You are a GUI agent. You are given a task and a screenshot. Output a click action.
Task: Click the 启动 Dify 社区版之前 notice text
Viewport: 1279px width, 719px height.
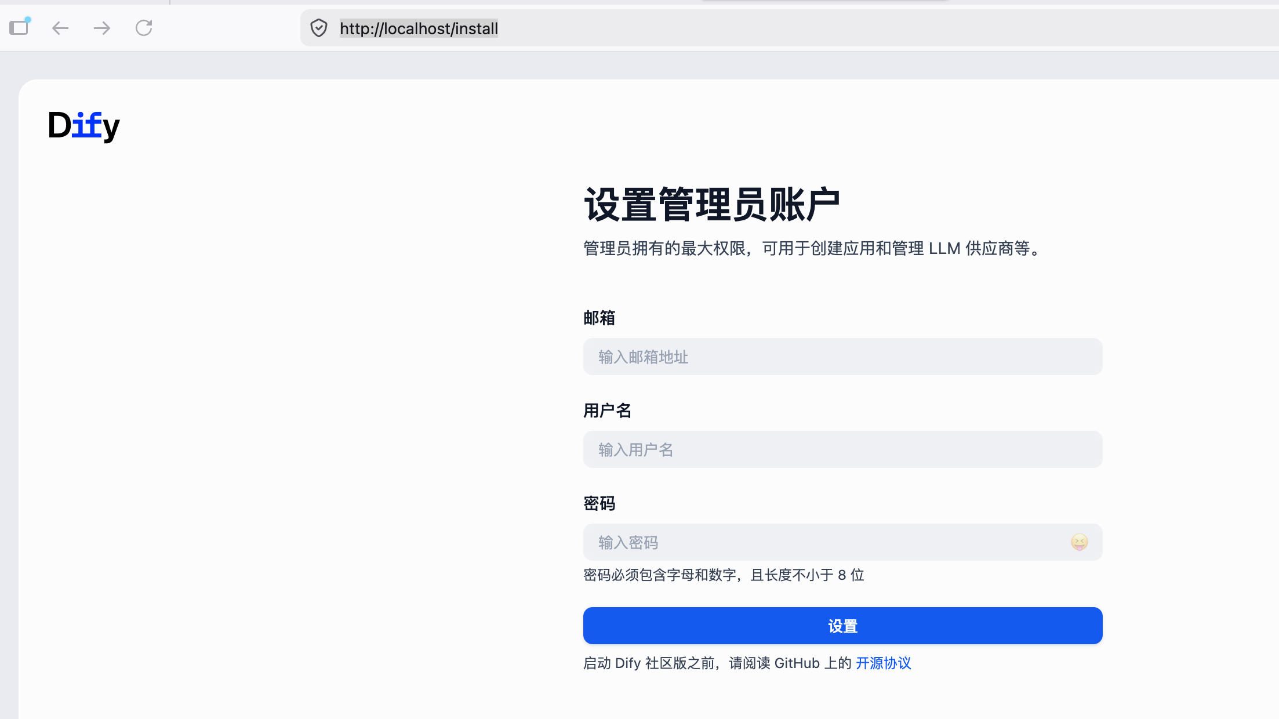tap(717, 663)
